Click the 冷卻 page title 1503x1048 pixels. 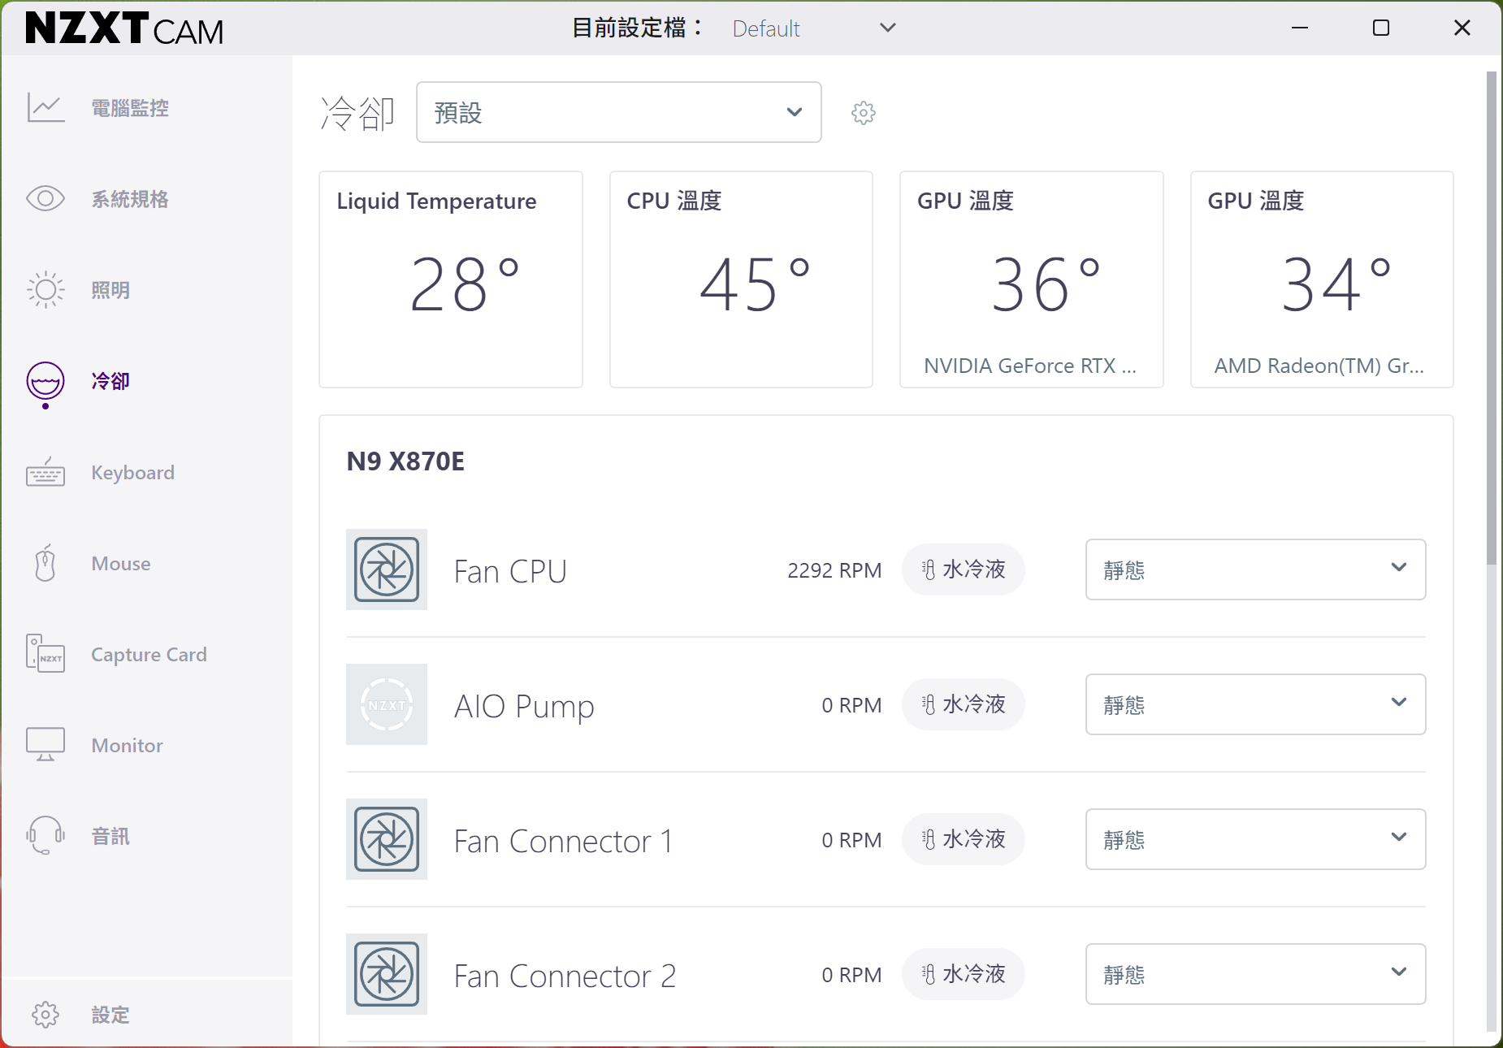(x=357, y=113)
